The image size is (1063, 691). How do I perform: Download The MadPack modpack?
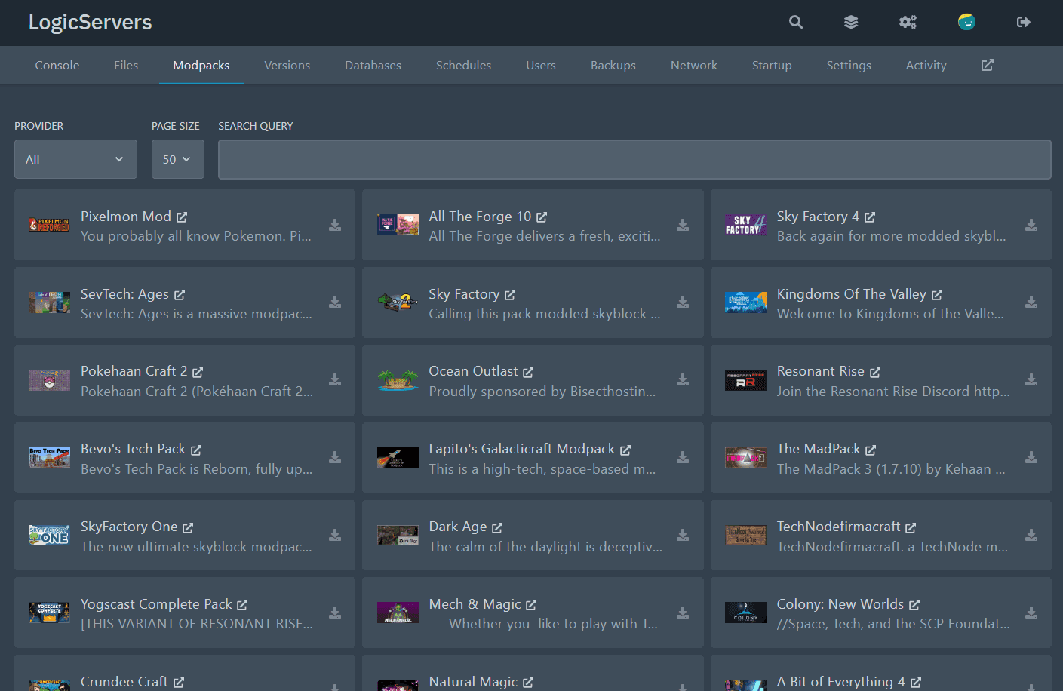point(1031,457)
